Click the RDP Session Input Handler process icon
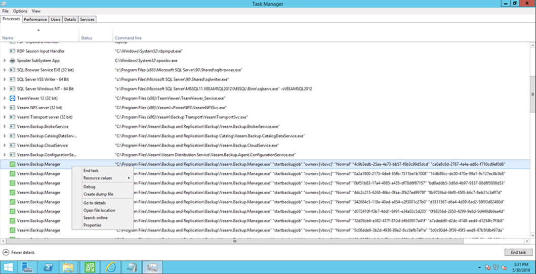536x274 pixels. (x=12, y=51)
